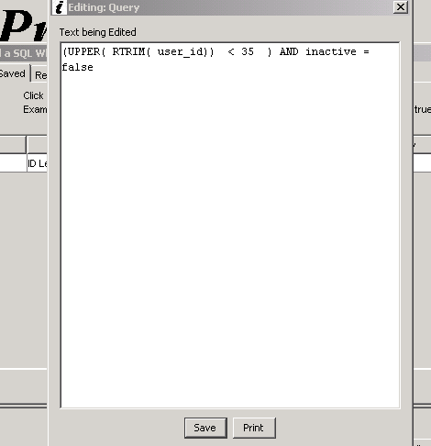431x446 pixels.
Task: Click the 'Text being Edited' label
Action: click(97, 32)
